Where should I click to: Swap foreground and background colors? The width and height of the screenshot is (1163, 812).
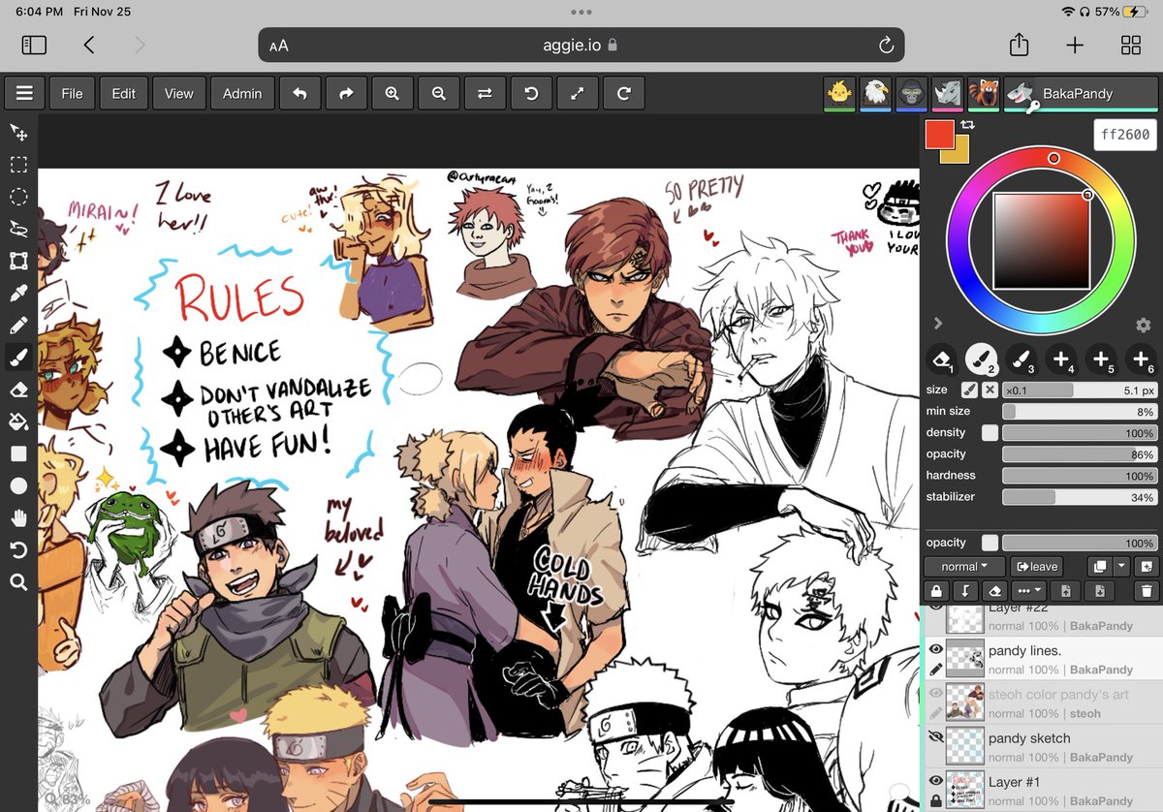[966, 126]
